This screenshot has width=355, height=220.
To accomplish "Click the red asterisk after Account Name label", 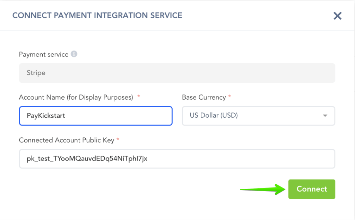I will pos(139,98).
